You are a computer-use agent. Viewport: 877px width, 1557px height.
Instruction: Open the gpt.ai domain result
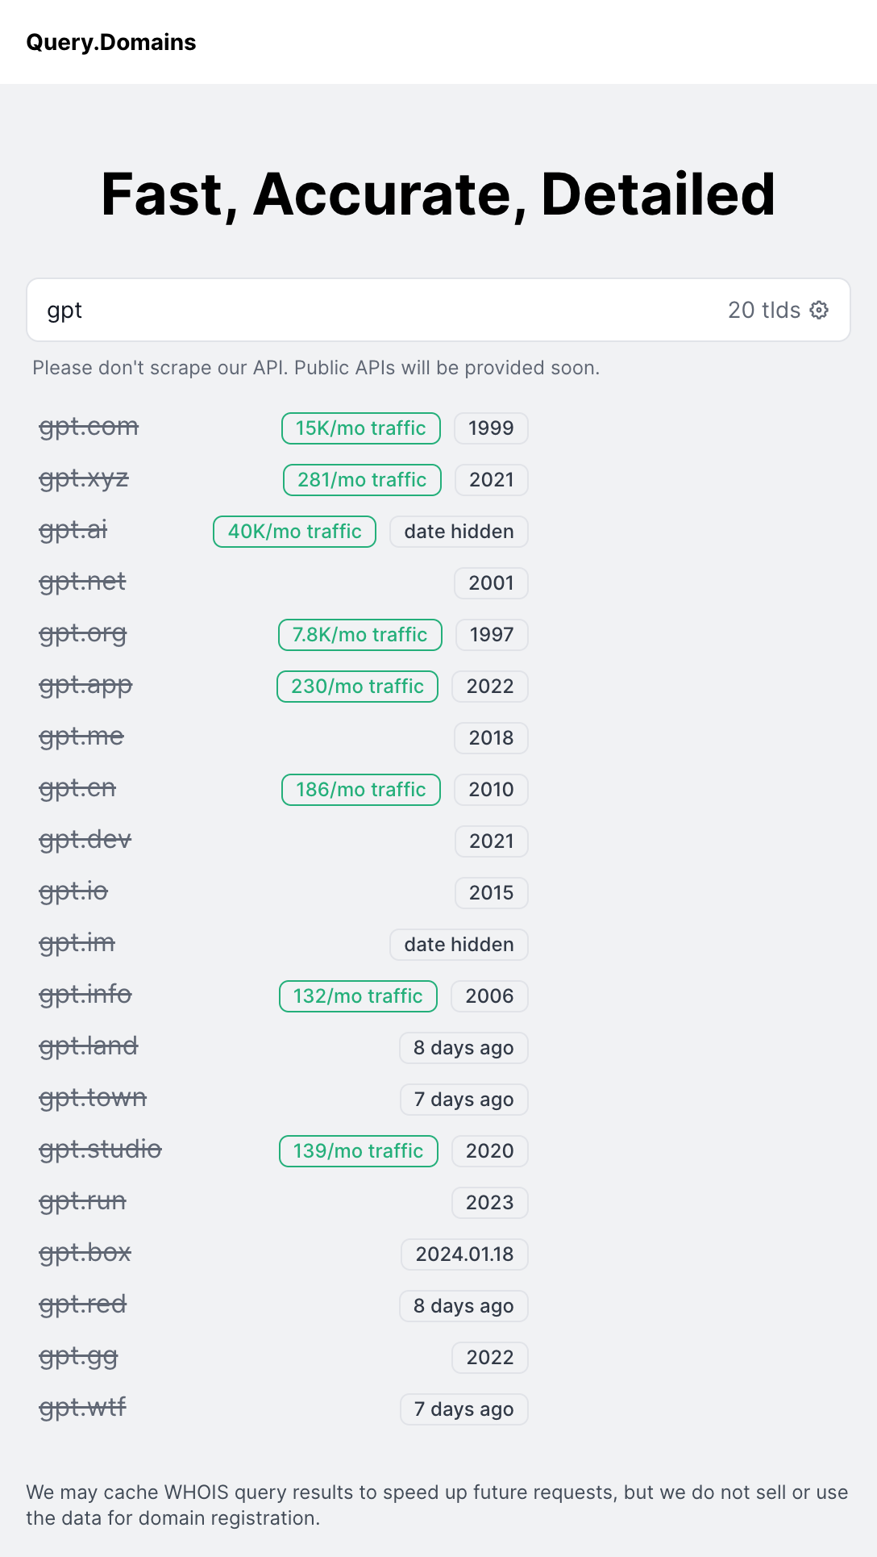(72, 530)
